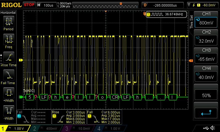Open the horizontal timebase 100us field
220x132 pixels.
[47, 5]
